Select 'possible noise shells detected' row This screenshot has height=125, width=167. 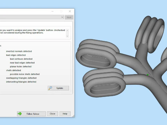[x=25, y=74]
